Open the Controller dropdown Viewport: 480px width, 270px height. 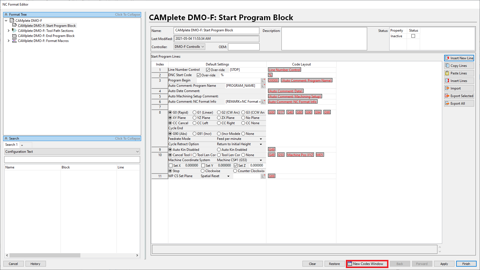click(x=189, y=47)
